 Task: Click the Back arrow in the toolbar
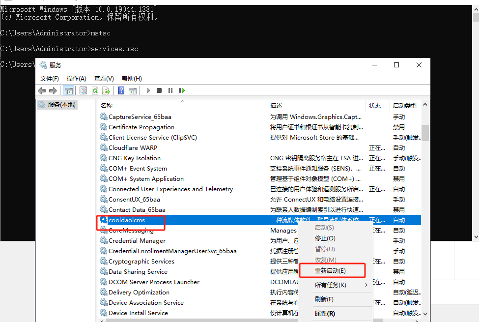click(42, 90)
